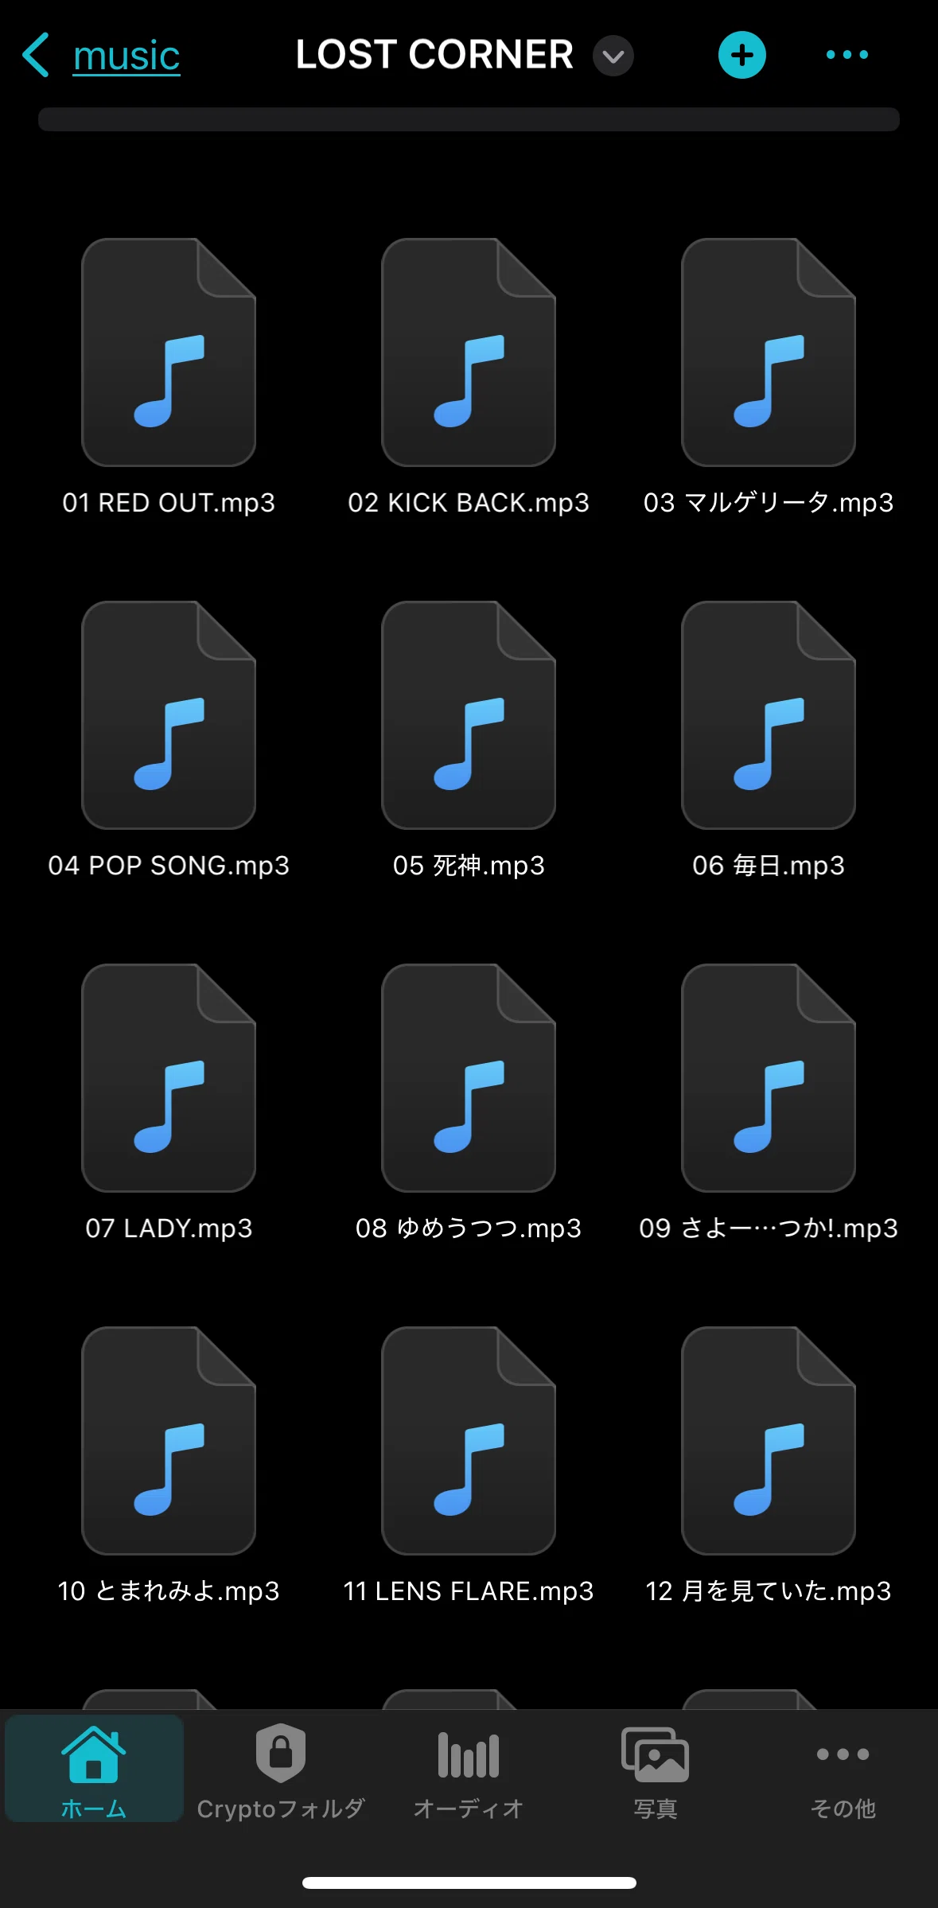Image resolution: width=938 pixels, height=1908 pixels.
Task: Select the filename 04 POP SONG.mp3
Action: coord(169,866)
